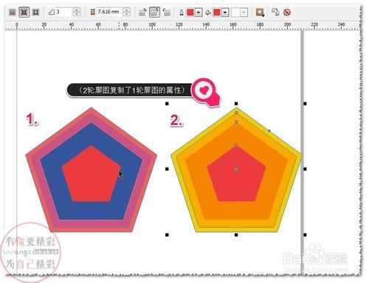Click the steps icon beside value 3

point(51,12)
